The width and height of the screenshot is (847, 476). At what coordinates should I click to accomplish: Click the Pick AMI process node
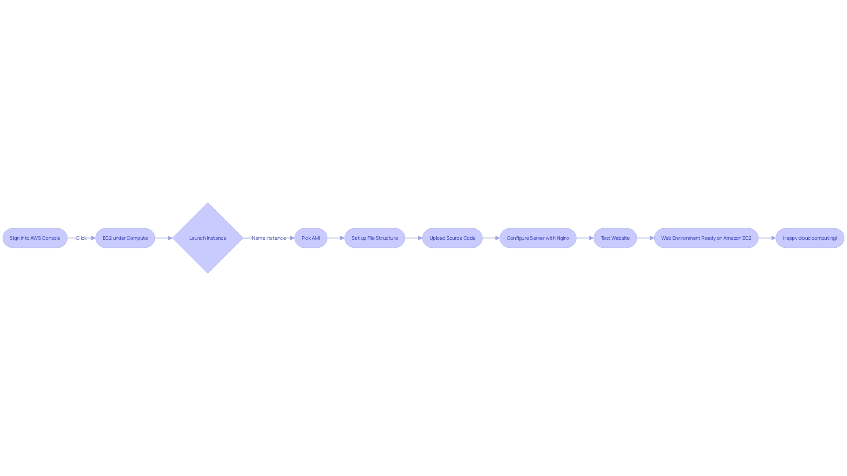tap(311, 238)
